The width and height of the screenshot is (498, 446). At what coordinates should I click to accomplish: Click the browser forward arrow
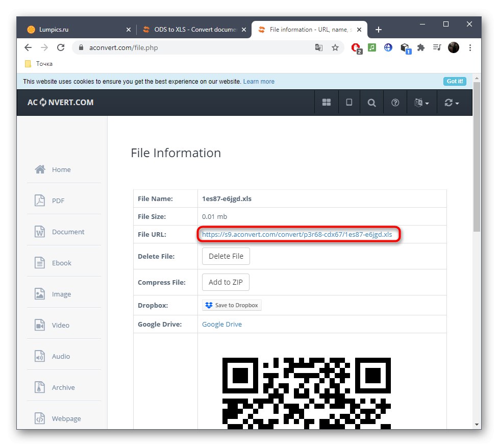pyautogui.click(x=44, y=47)
